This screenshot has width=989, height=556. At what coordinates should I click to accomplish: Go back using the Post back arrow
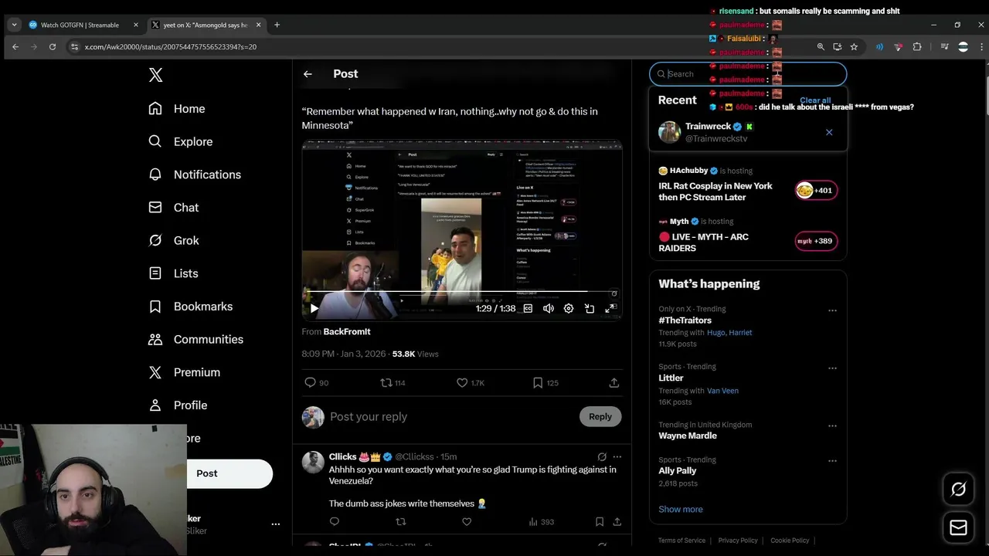(308, 74)
